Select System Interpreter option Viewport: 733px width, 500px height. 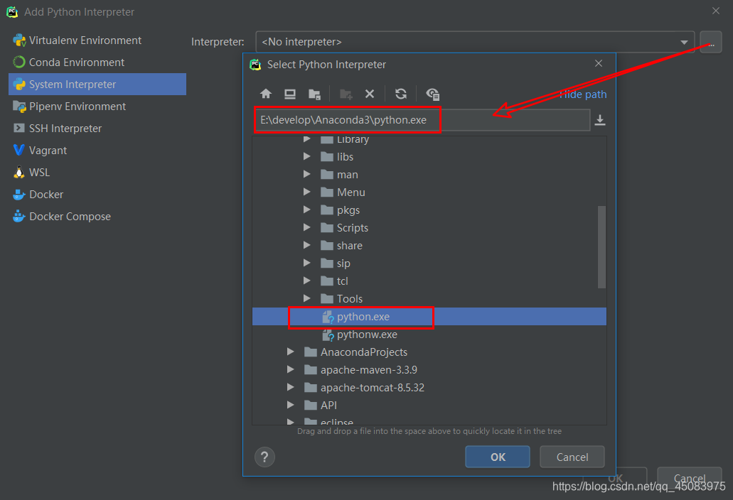[x=97, y=84]
